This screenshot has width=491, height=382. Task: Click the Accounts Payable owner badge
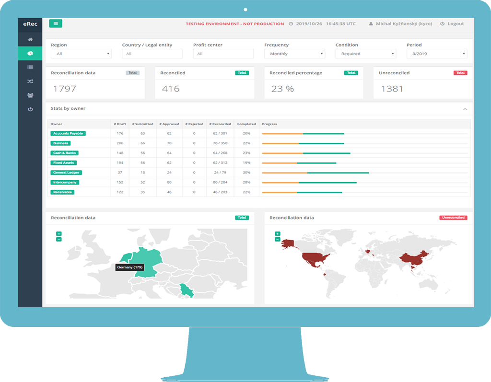tap(68, 133)
